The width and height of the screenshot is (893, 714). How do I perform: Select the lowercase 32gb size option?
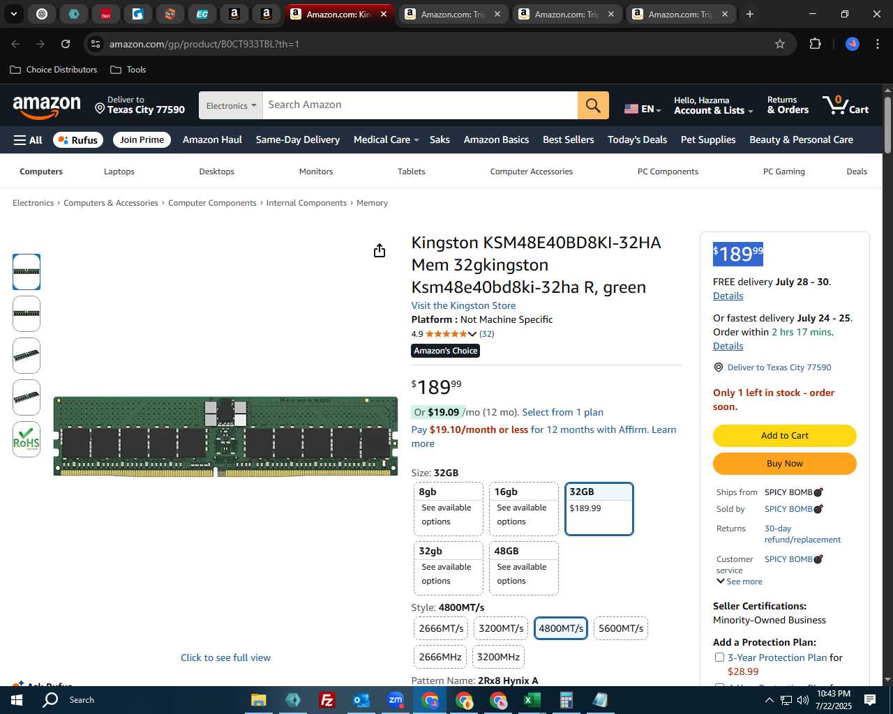[x=448, y=568]
